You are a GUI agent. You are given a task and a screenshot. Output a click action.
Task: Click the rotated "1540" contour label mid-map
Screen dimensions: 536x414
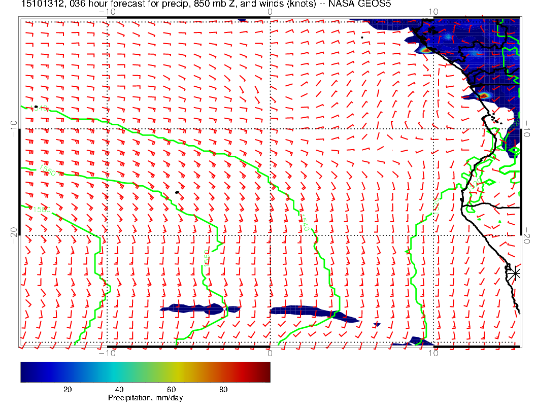[x=304, y=222]
